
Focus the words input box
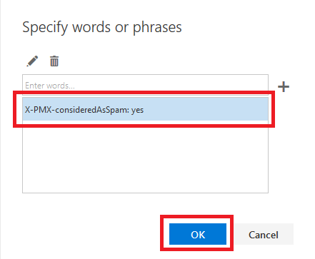[x=145, y=85]
